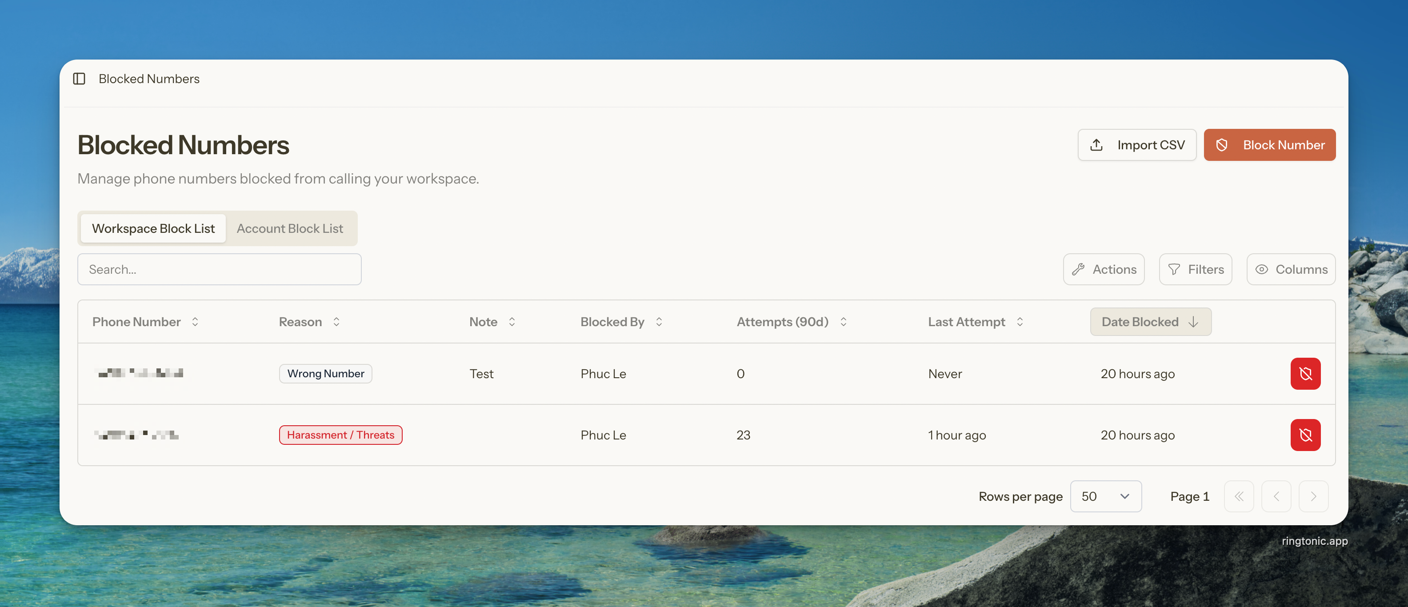
Task: Open the Filters menu
Action: tap(1196, 269)
